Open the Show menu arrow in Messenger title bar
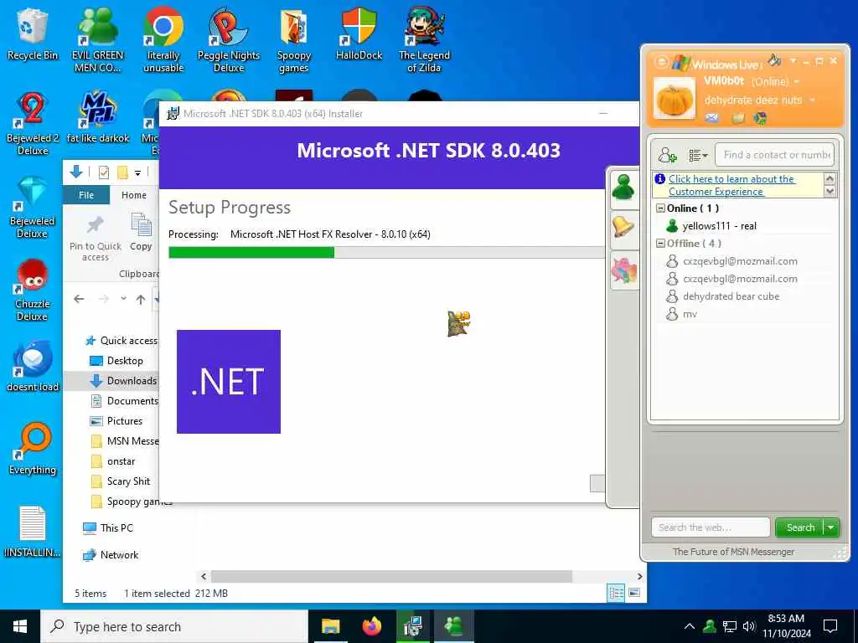This screenshot has height=643, width=858. coord(793,60)
